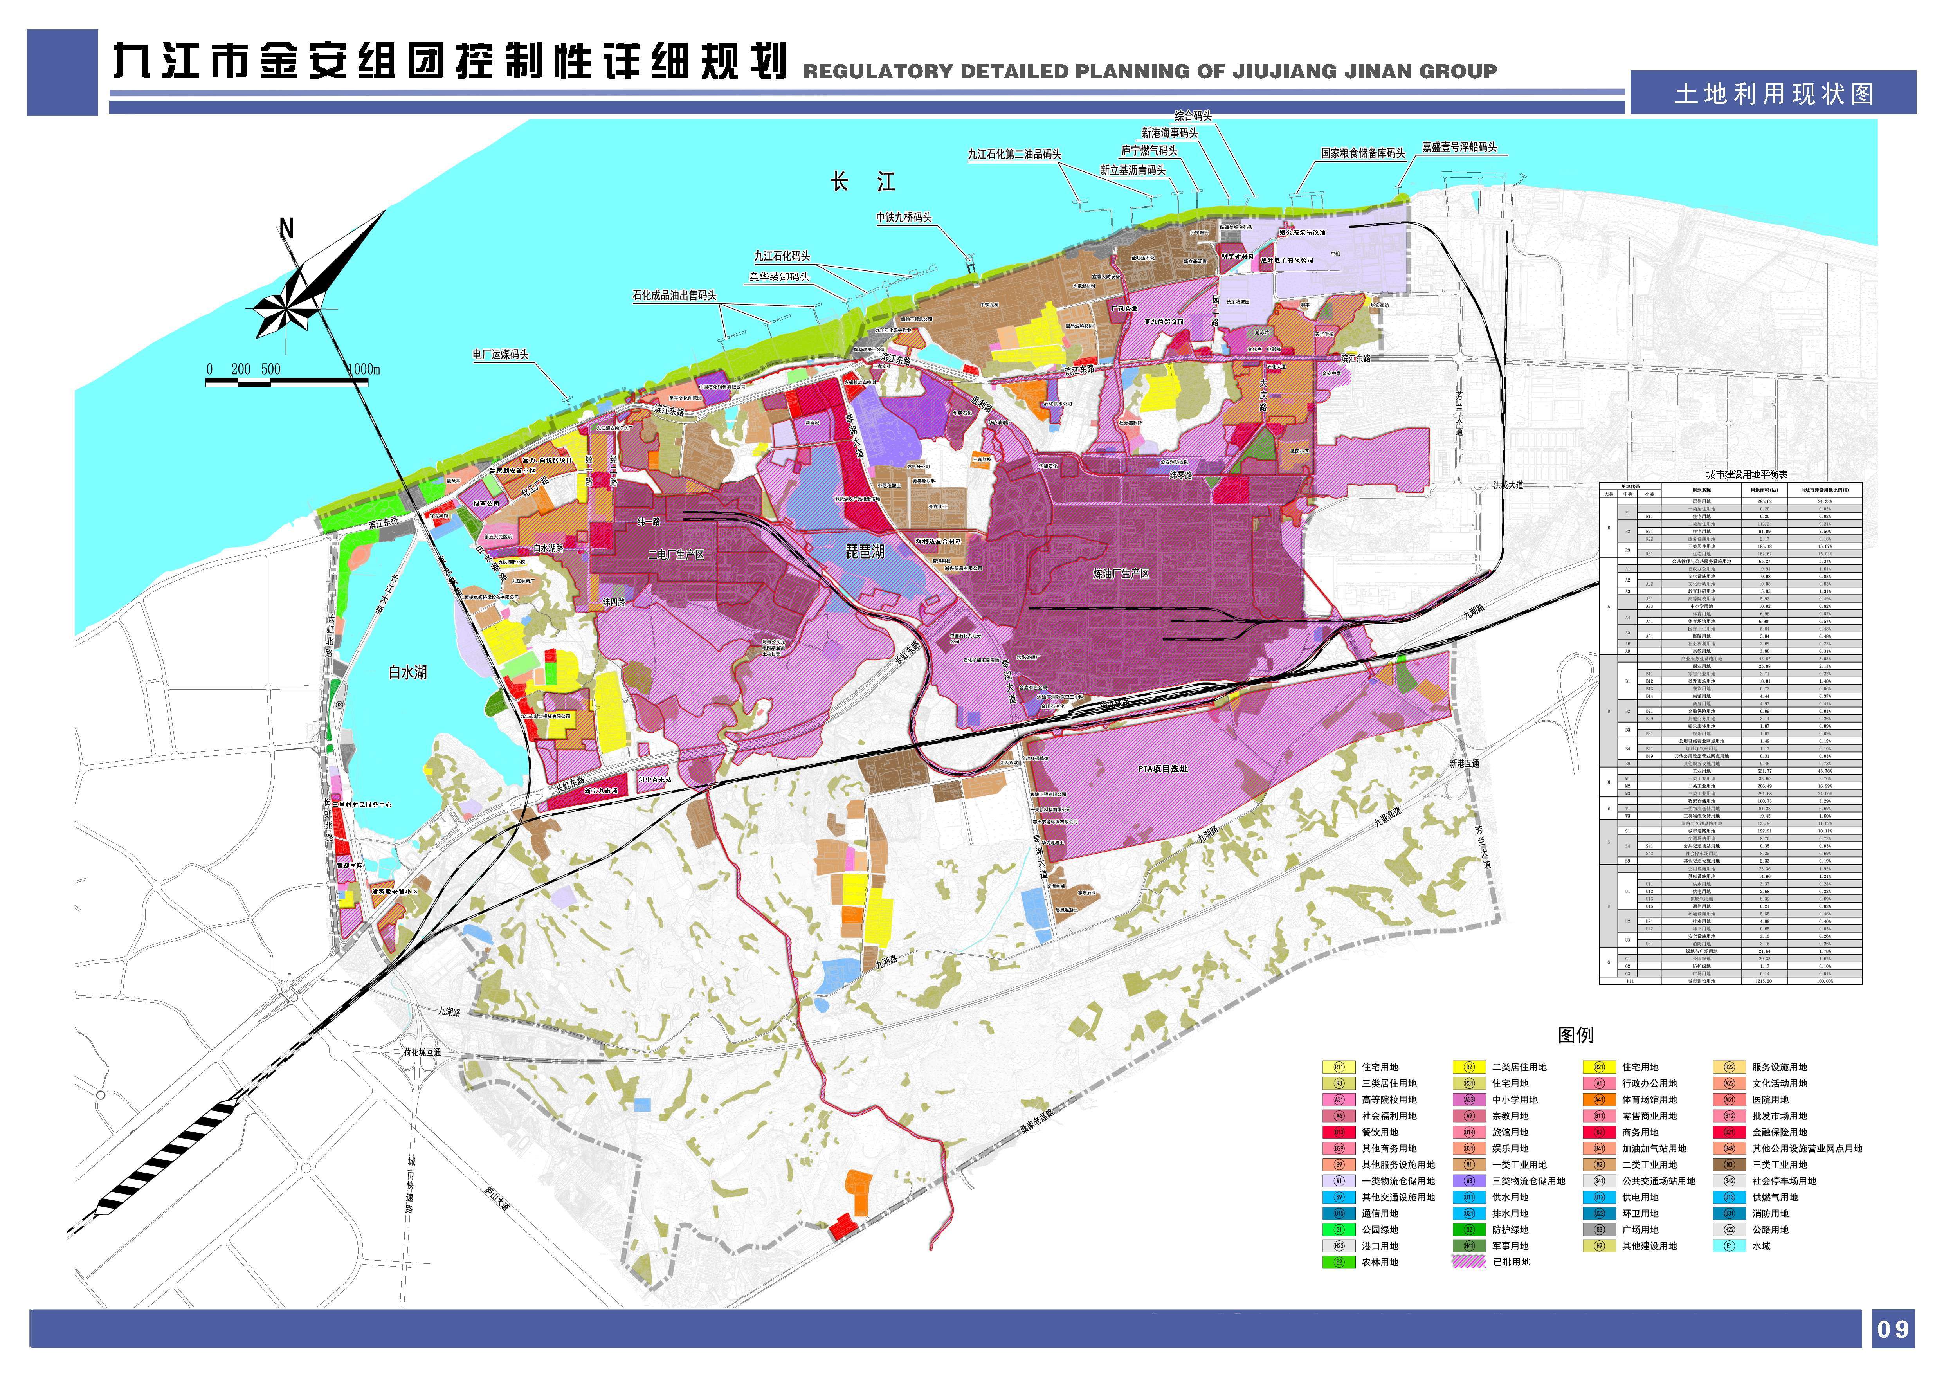Click the 琵琶湖 lake label
Screen dimensions: 1944x1373
[865, 552]
